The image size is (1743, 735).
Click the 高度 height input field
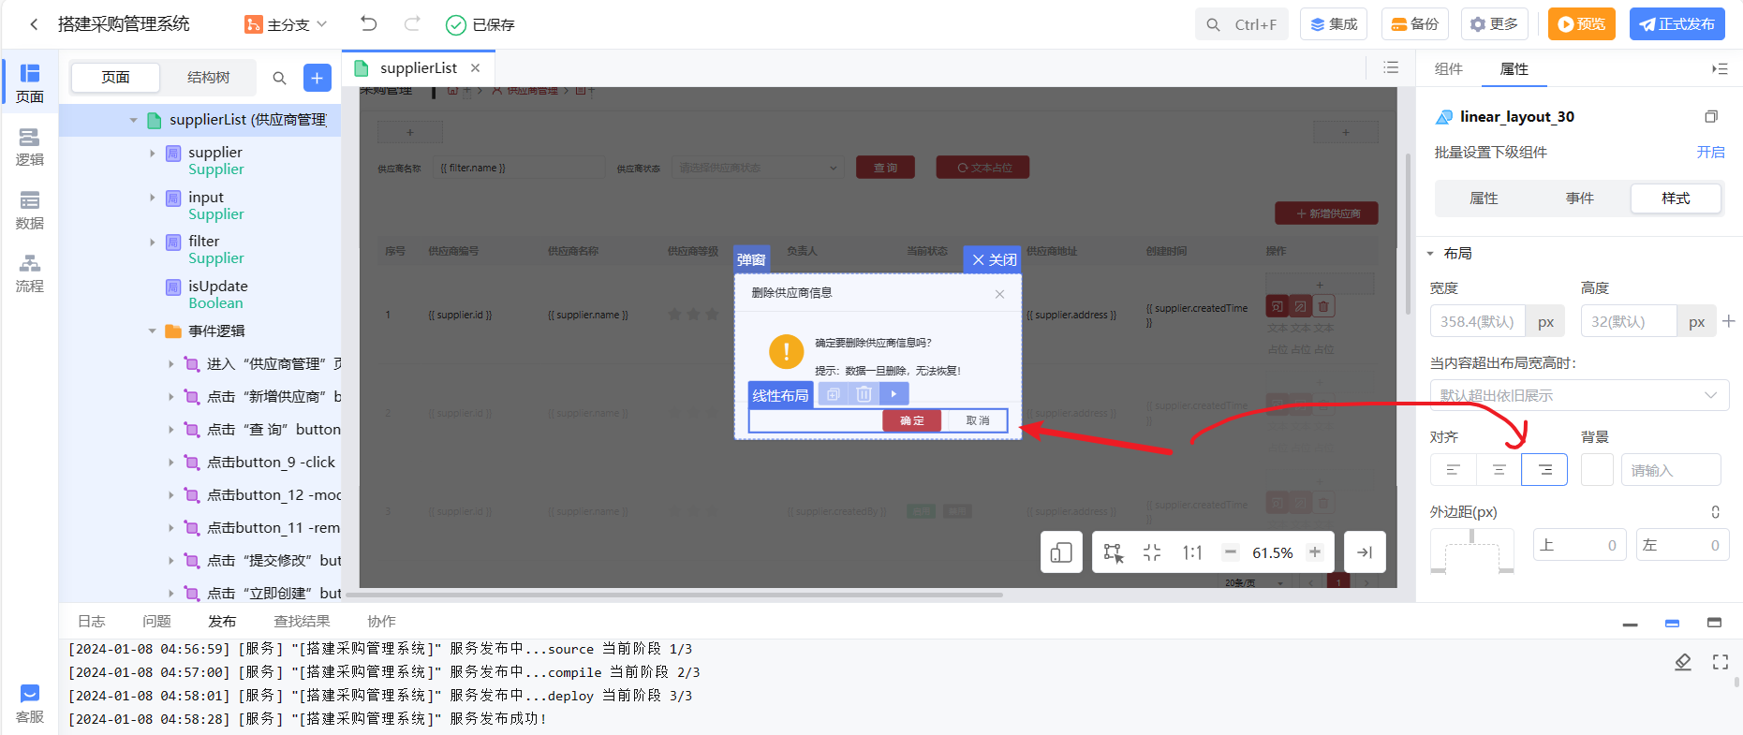point(1629,321)
